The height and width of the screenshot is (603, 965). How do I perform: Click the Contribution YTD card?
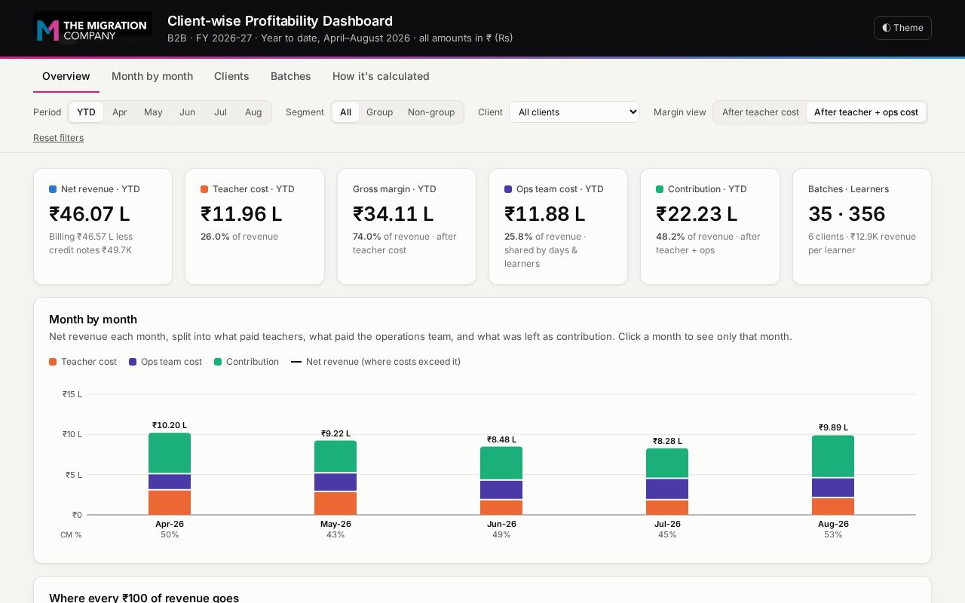(x=710, y=226)
